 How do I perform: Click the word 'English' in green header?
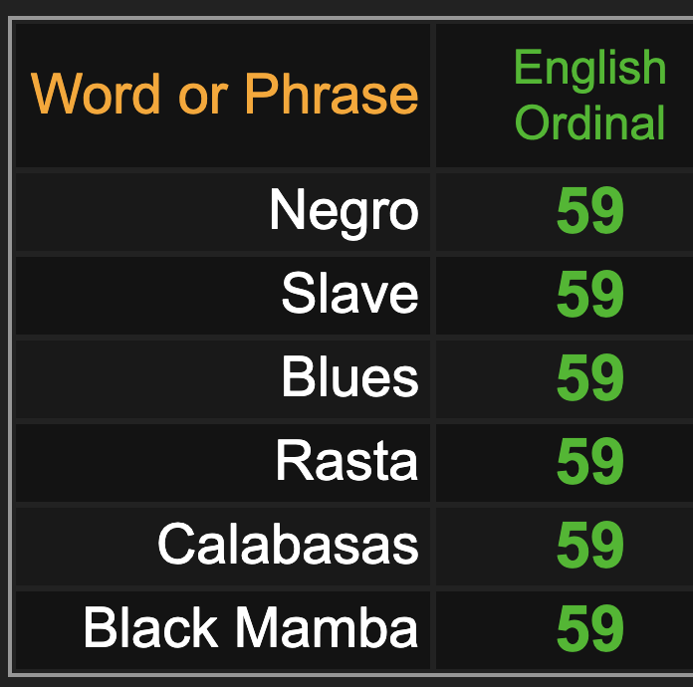(x=590, y=70)
